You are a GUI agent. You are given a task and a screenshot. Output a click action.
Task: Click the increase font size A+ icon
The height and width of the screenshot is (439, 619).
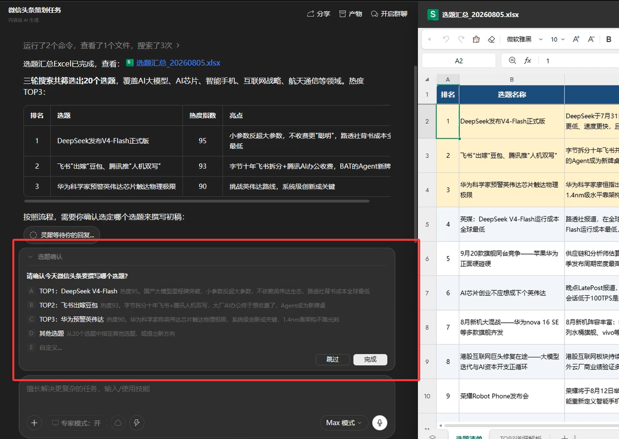[x=576, y=40]
